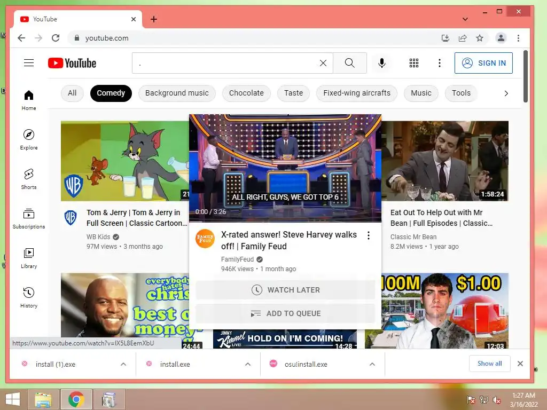Viewport: 547px width, 410px height.
Task: Select the Comedy chip
Action: 111,93
